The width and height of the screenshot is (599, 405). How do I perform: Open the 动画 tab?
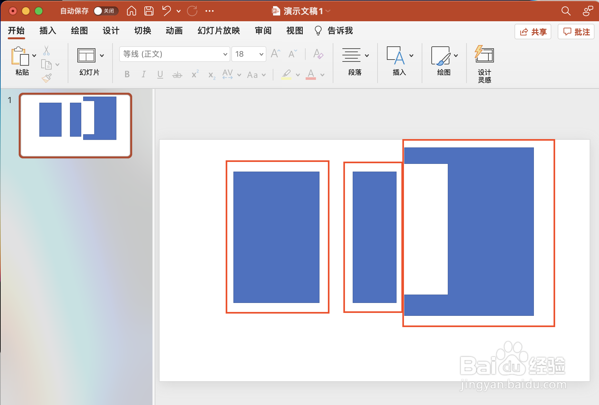coord(174,31)
